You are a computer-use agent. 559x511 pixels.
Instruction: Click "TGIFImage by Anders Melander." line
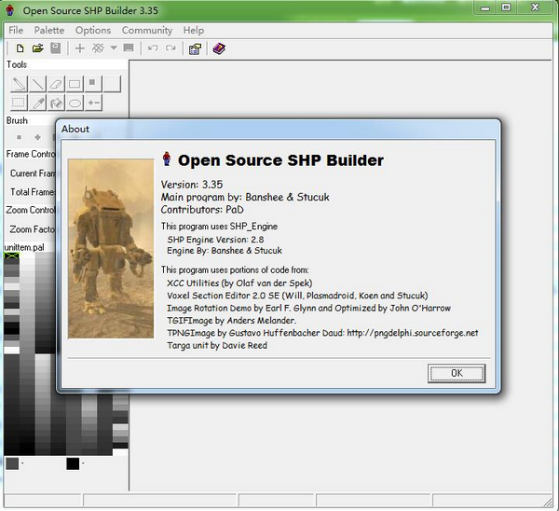[x=232, y=321]
